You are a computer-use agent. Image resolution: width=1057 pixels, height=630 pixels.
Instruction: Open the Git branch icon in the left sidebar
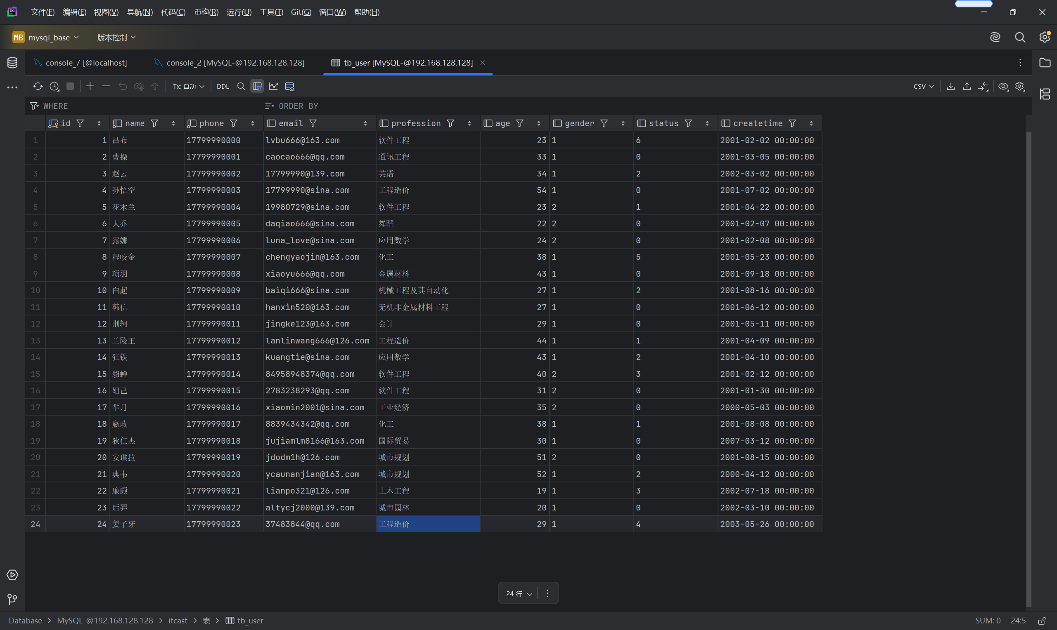coord(12,599)
